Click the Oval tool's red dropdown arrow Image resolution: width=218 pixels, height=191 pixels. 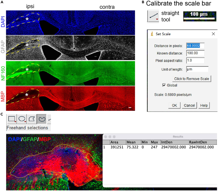pos(25,122)
